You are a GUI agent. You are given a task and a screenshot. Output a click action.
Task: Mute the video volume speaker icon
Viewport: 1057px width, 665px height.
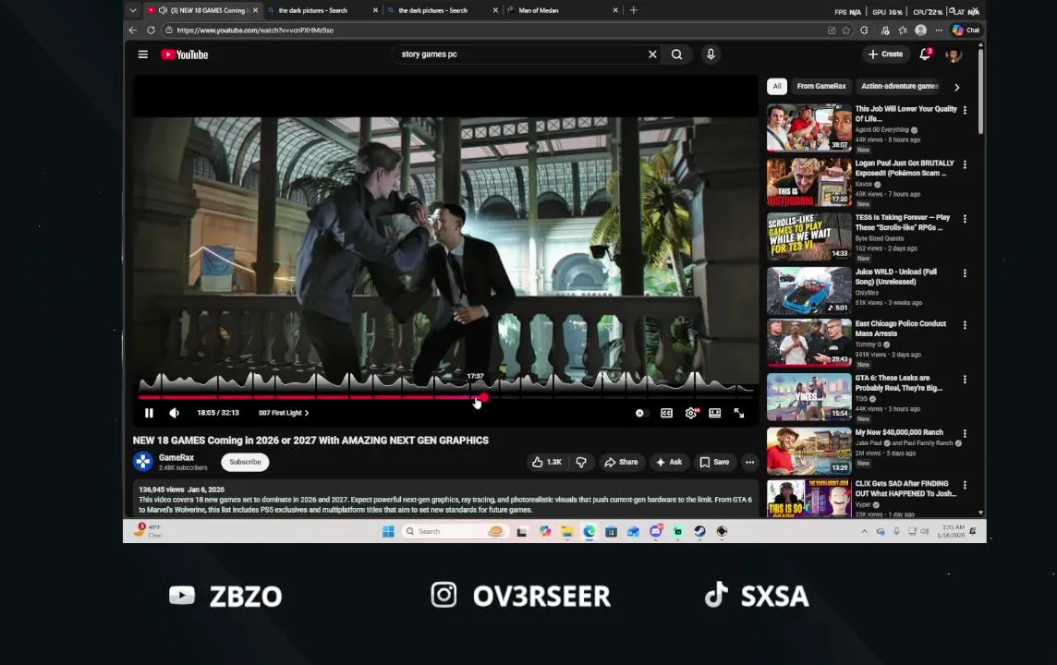pos(174,413)
